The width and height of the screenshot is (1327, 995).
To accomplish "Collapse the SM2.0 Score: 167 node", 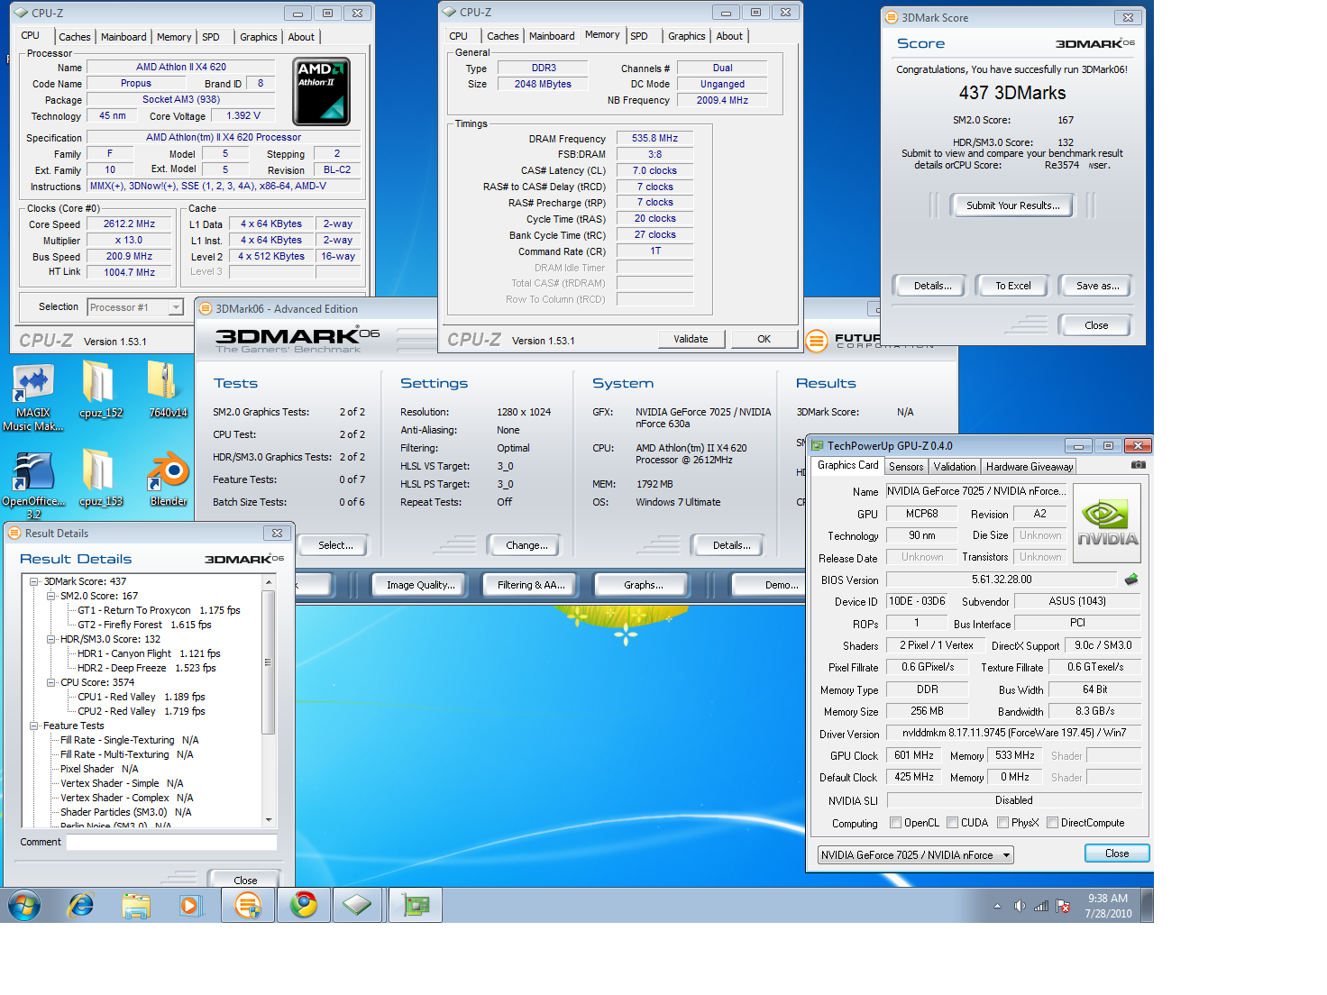I will [50, 596].
